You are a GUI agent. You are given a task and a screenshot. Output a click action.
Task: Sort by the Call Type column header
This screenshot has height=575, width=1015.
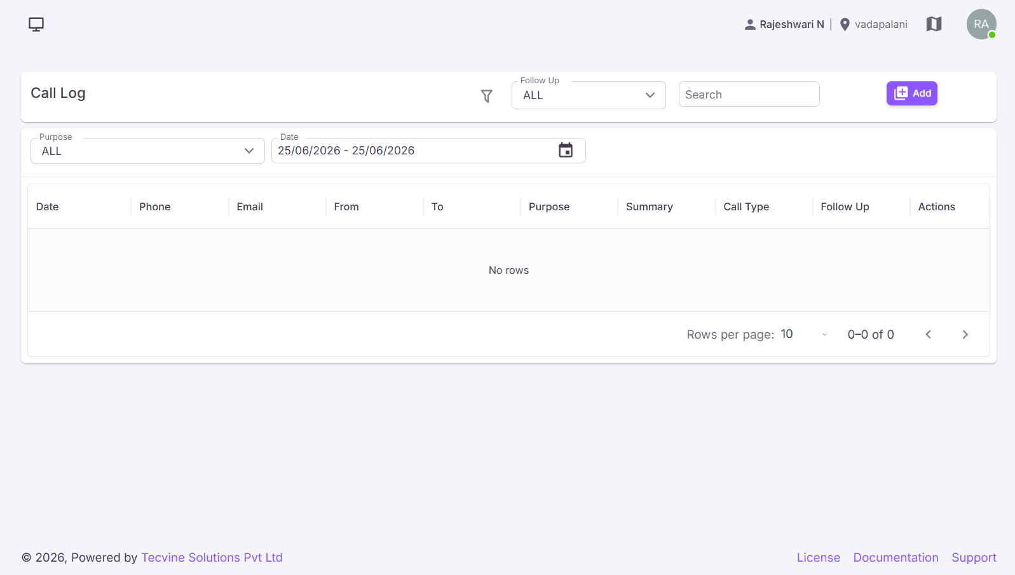pos(746,206)
